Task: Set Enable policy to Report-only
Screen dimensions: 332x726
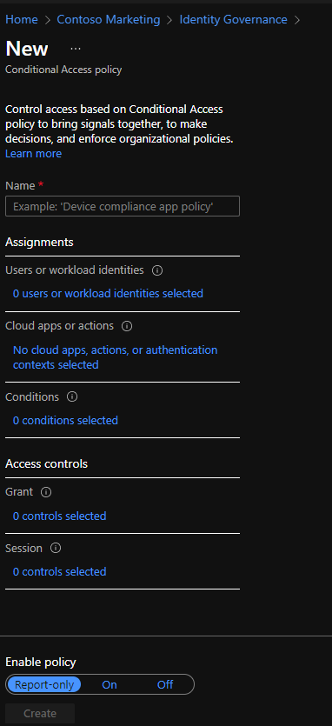Action: (x=44, y=684)
